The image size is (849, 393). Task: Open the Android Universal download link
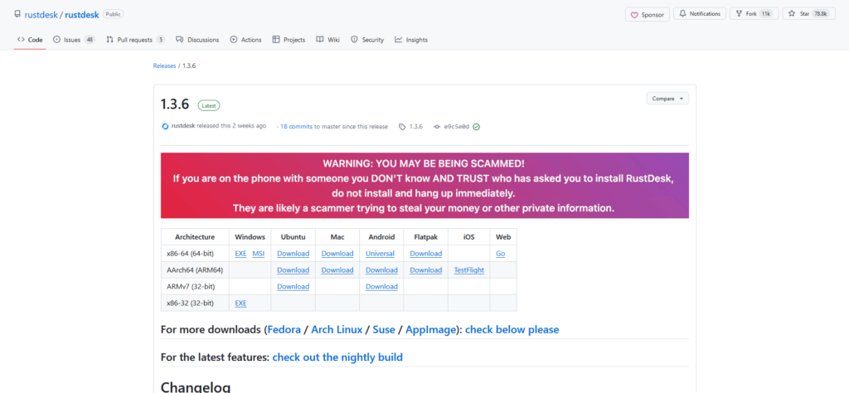[x=380, y=254]
